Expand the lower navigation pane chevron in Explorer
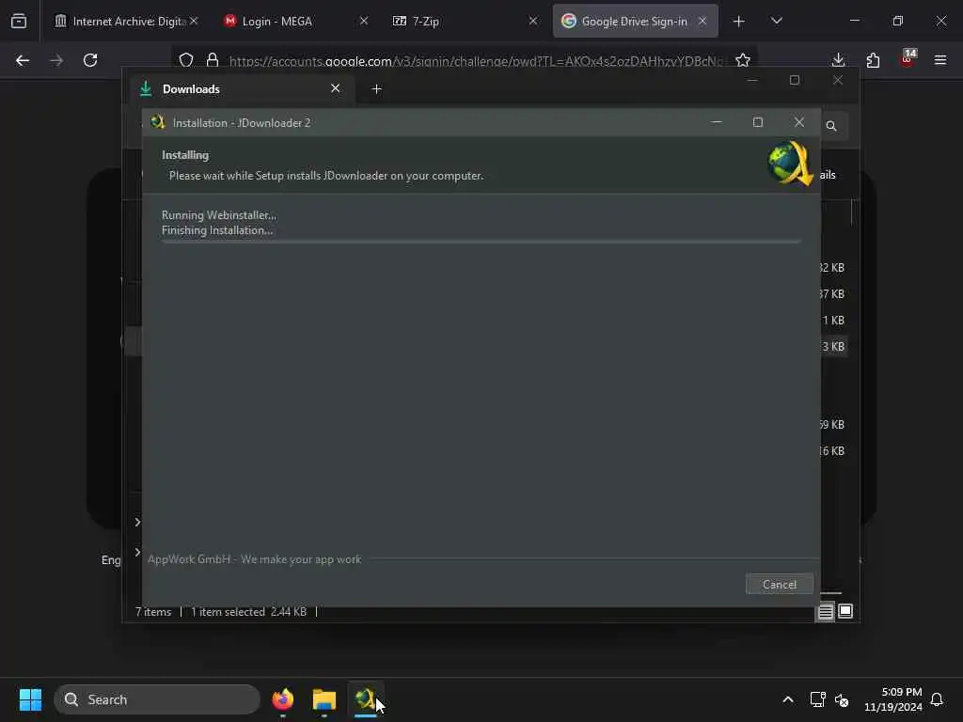Viewport: 963px width, 722px height. tap(137, 552)
